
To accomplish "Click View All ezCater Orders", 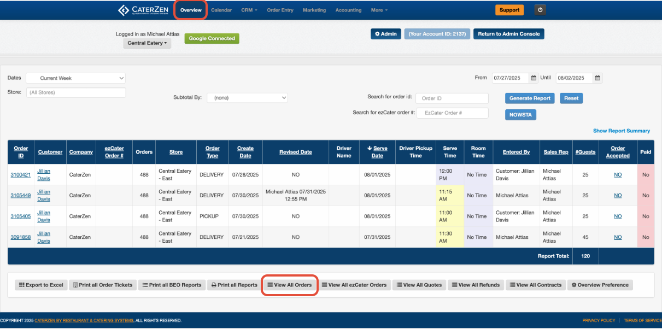I will pyautogui.click(x=354, y=285).
